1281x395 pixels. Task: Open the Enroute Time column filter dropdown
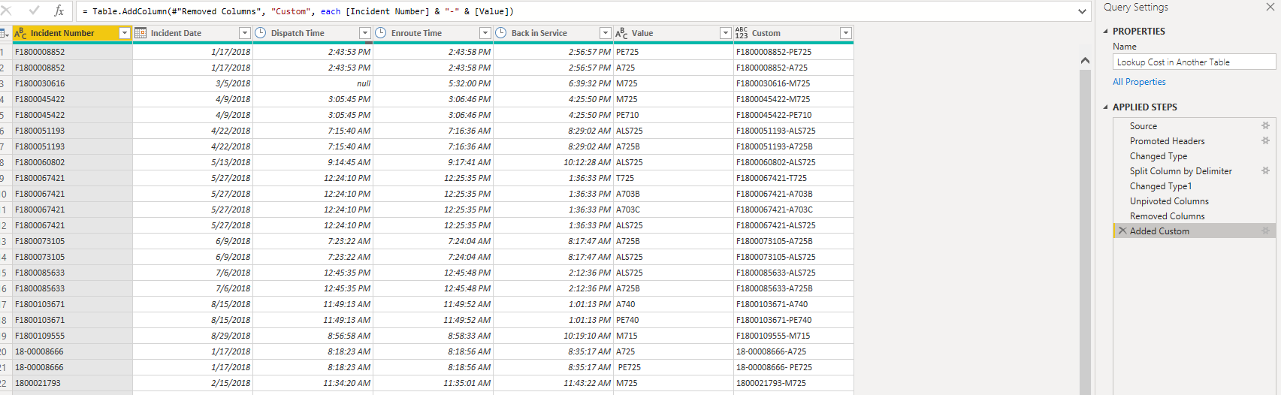tap(485, 33)
